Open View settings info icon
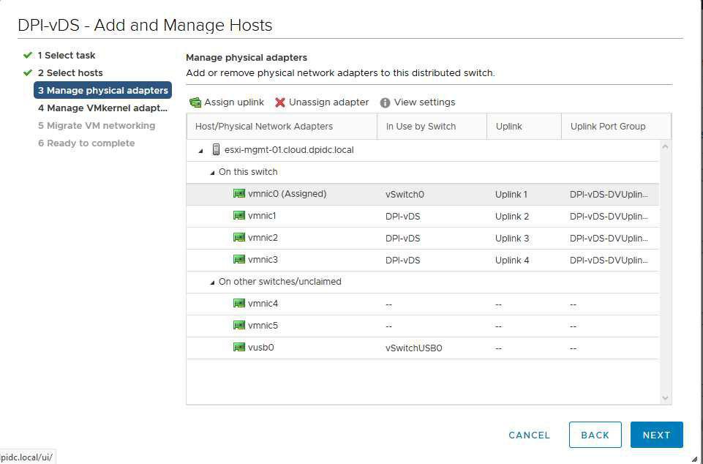Viewport: 703px width, 464px height. 385,102
